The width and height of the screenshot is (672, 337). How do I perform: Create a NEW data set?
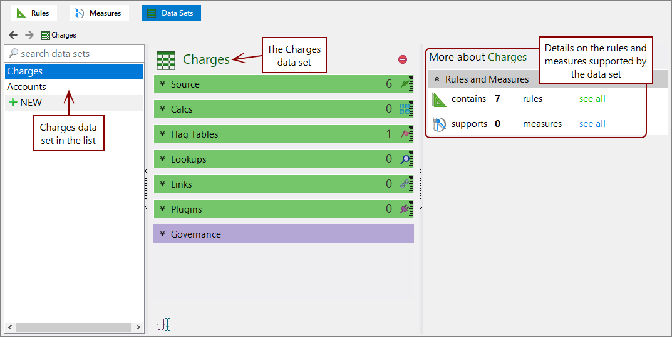[x=74, y=103]
